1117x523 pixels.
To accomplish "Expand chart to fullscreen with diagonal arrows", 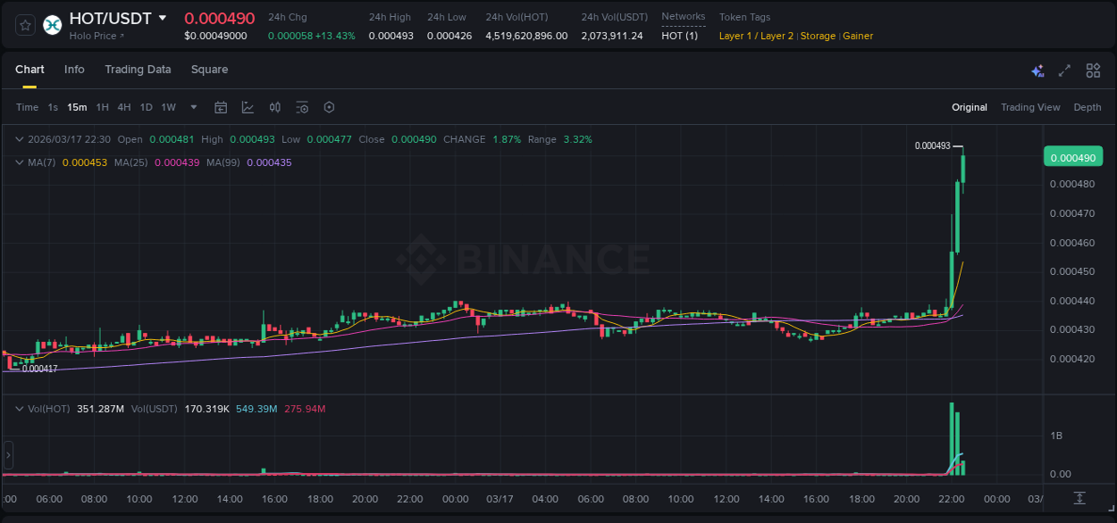I will (1063, 70).
